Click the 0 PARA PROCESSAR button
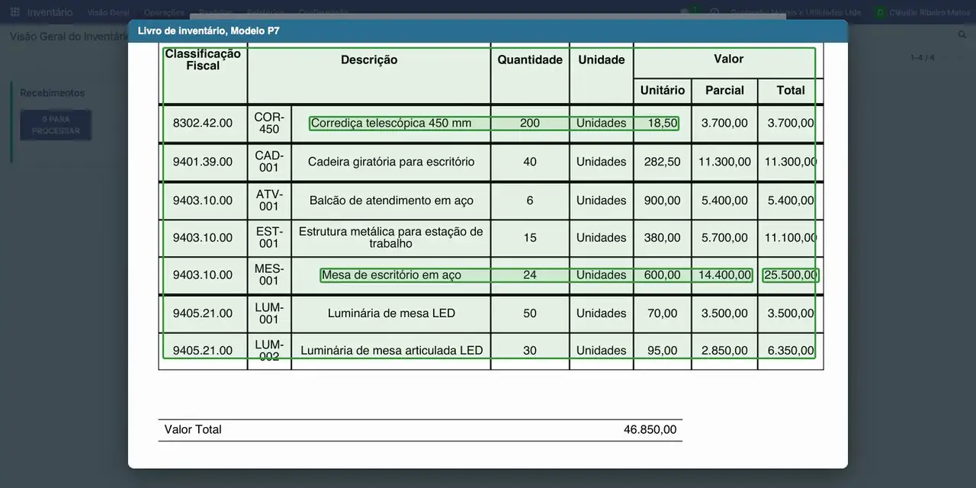Image resolution: width=976 pixels, height=488 pixels. (56, 125)
